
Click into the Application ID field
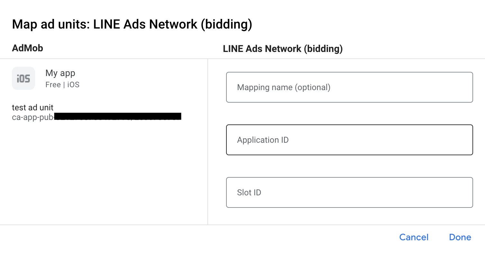coord(349,140)
